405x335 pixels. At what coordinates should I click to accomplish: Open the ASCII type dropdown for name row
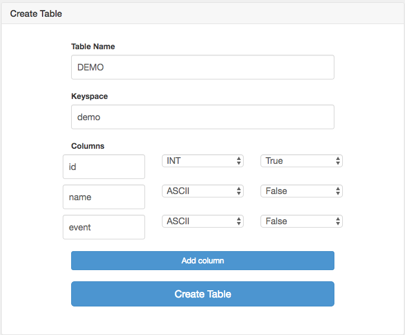click(x=202, y=191)
